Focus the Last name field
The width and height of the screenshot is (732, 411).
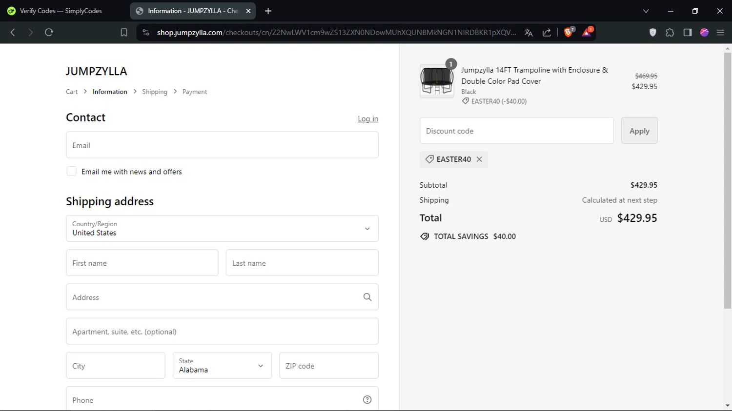point(302,262)
